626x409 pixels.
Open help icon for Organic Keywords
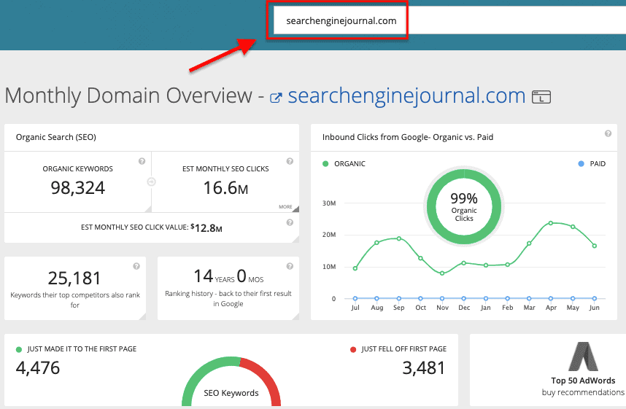pyautogui.click(x=142, y=161)
